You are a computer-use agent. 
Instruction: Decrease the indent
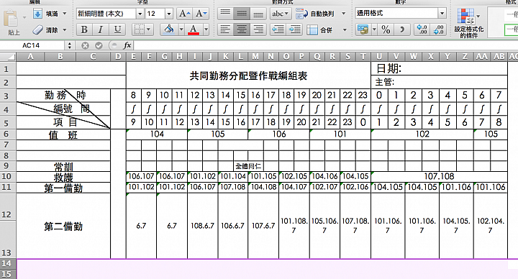click(x=278, y=29)
